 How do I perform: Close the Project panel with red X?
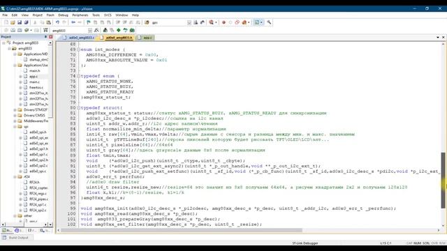point(51,37)
